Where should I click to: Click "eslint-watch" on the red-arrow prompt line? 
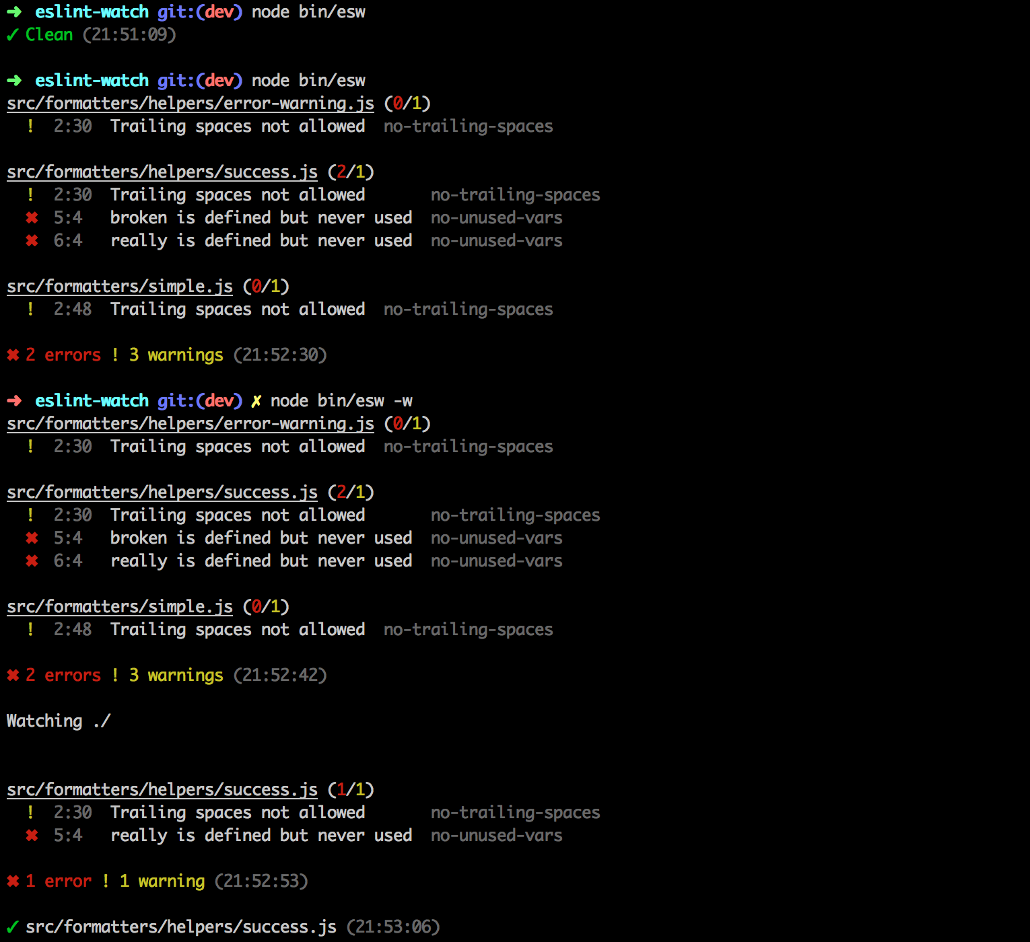click(92, 401)
